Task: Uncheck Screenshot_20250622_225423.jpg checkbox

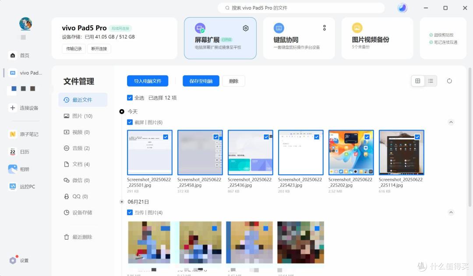Action: [x=317, y=137]
